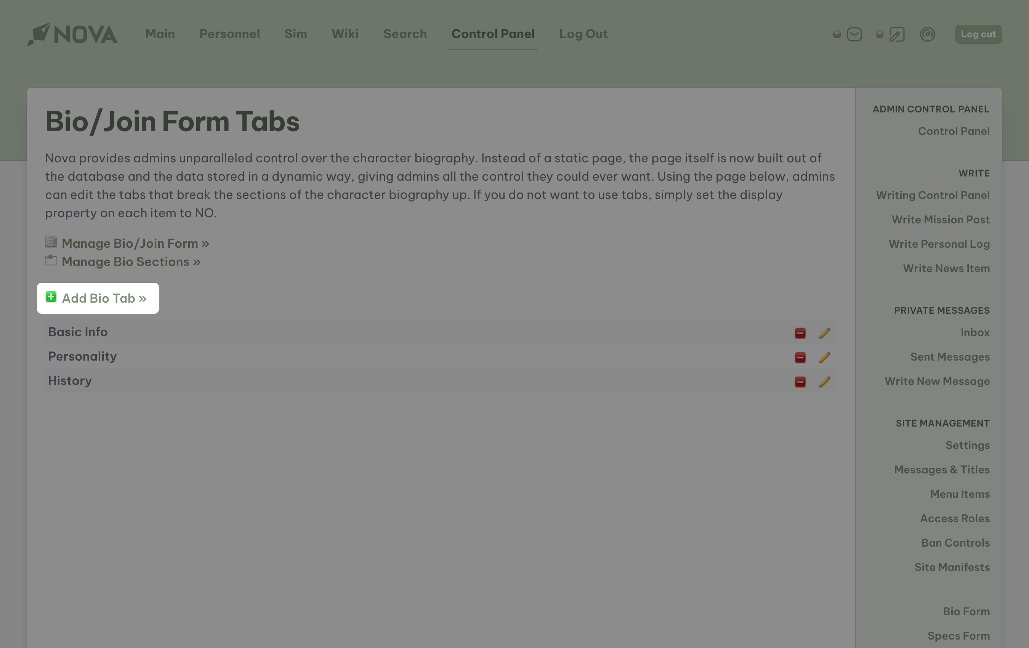
Task: Select the Control Panel menu item
Action: click(492, 34)
